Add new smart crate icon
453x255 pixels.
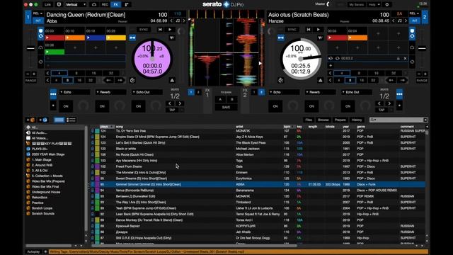[43, 120]
